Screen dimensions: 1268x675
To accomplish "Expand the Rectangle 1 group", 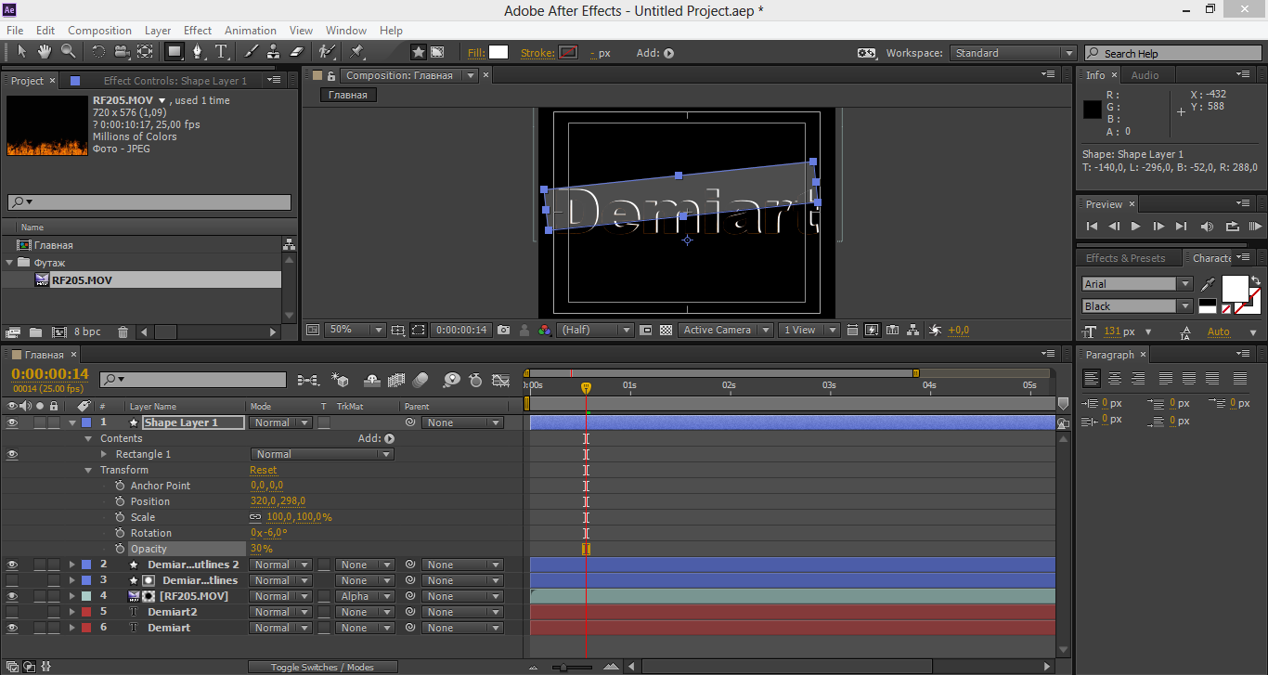I will (104, 454).
